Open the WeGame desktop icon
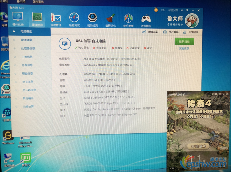This screenshot has width=231, height=172. [x=8, y=138]
